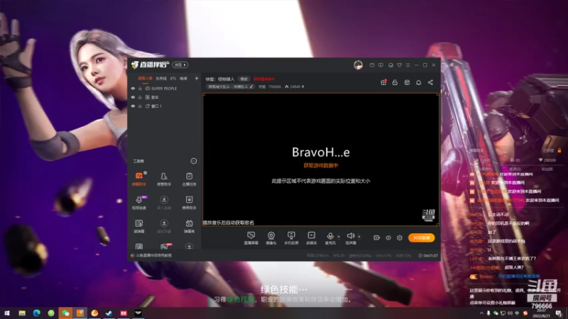The height and width of the screenshot is (319, 568).
Task: Add a new scene with plus button
Action: (197, 78)
